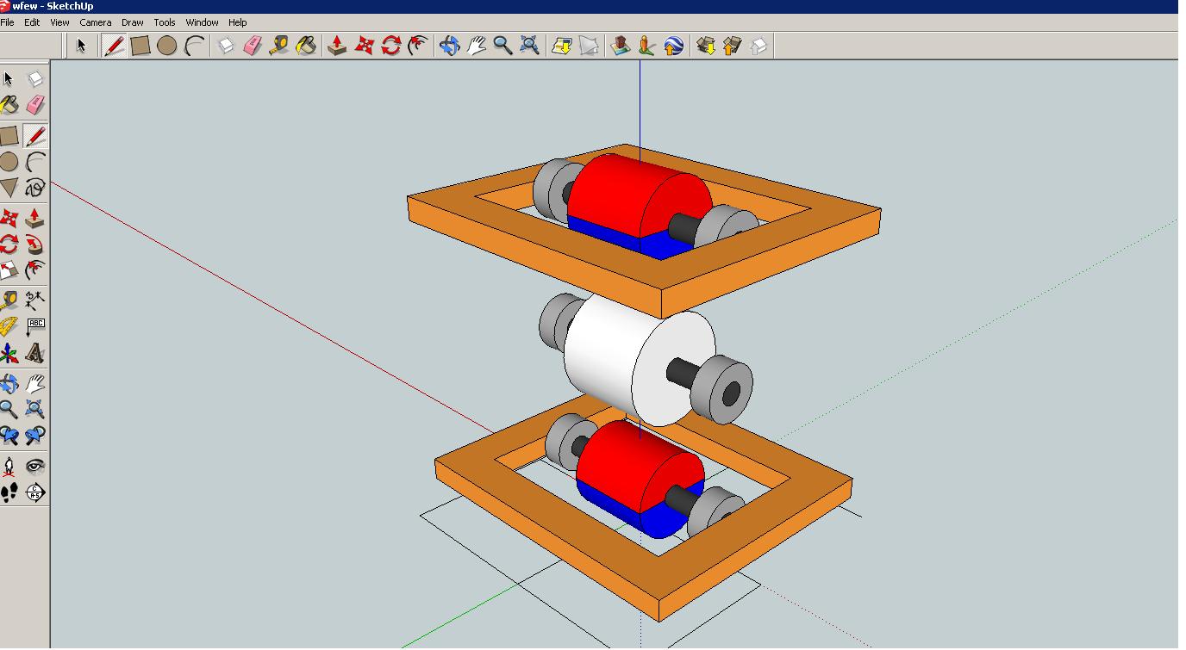Viewport: 1186px width, 650px height.
Task: Pick the Scale tool
Action: click(x=9, y=270)
